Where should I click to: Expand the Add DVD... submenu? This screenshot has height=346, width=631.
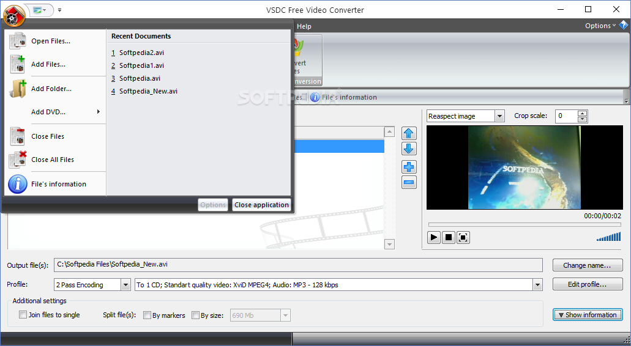click(56, 112)
